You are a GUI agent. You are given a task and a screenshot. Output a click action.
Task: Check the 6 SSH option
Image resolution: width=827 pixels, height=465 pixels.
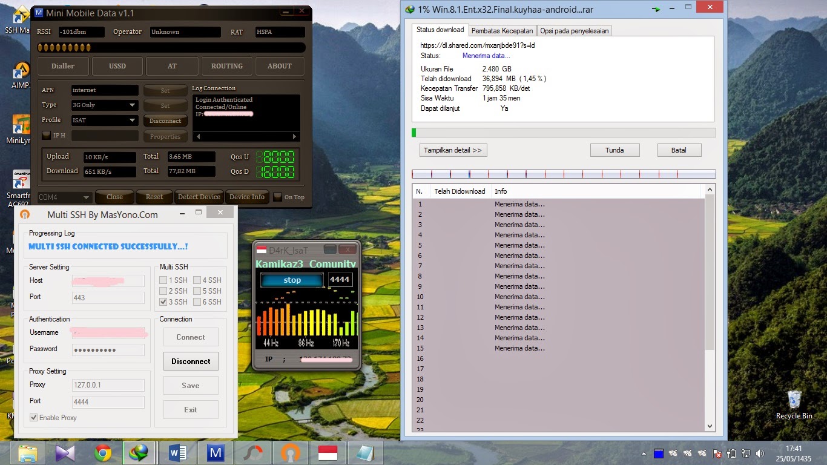coord(197,302)
